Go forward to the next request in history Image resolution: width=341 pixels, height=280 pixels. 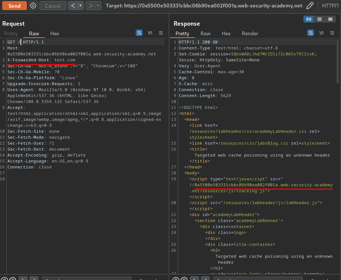91,6
